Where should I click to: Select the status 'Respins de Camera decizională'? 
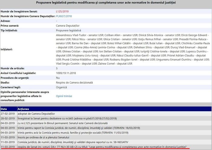click(75, 83)
